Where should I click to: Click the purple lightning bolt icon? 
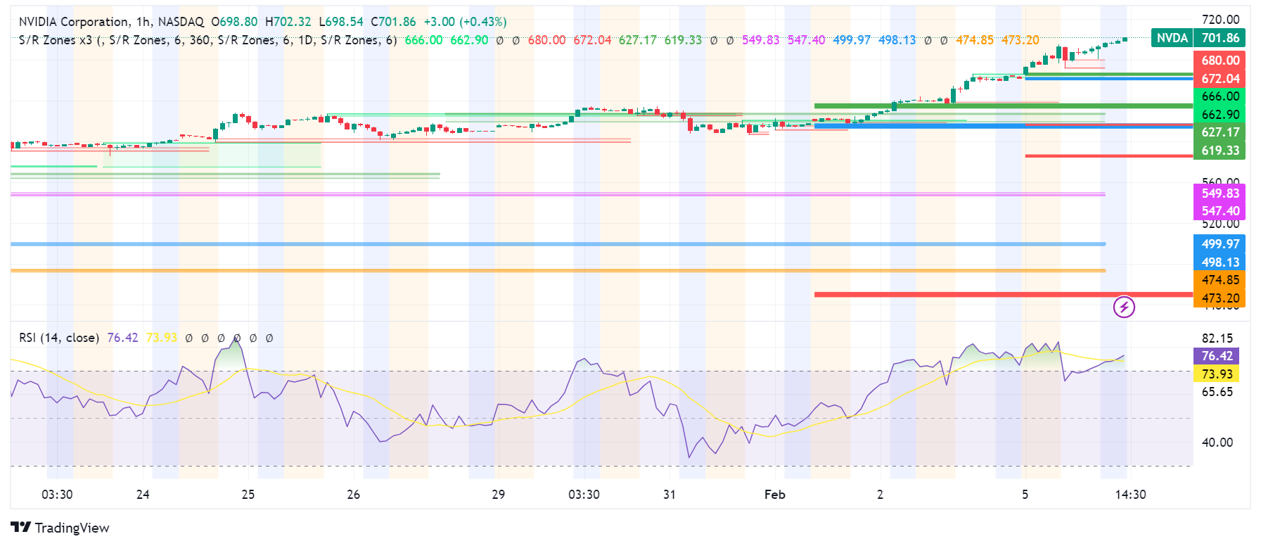click(1124, 307)
